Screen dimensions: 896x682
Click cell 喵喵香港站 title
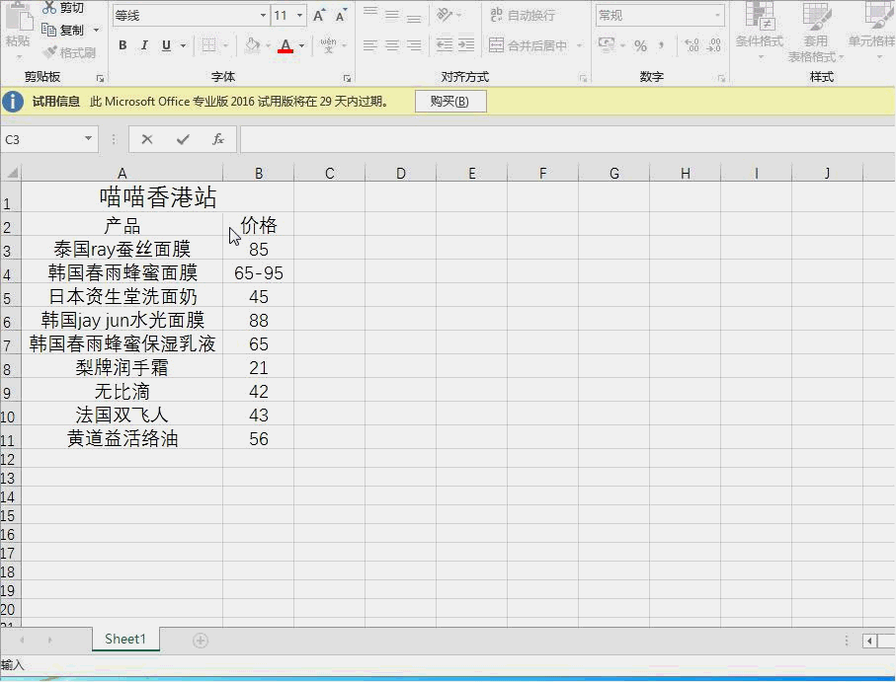158,196
